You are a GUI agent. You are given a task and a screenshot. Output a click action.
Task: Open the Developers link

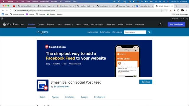pyautogui.click(x=117, y=32)
